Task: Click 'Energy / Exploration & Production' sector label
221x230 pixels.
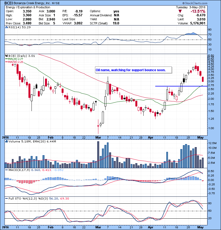Action: click(28, 7)
